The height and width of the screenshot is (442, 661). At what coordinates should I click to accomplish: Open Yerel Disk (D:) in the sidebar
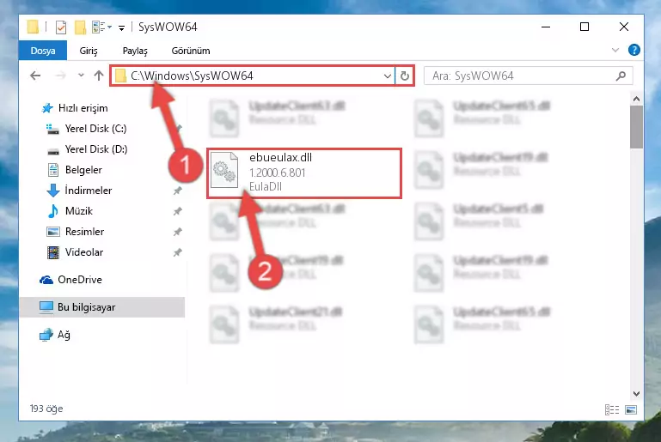coord(96,149)
